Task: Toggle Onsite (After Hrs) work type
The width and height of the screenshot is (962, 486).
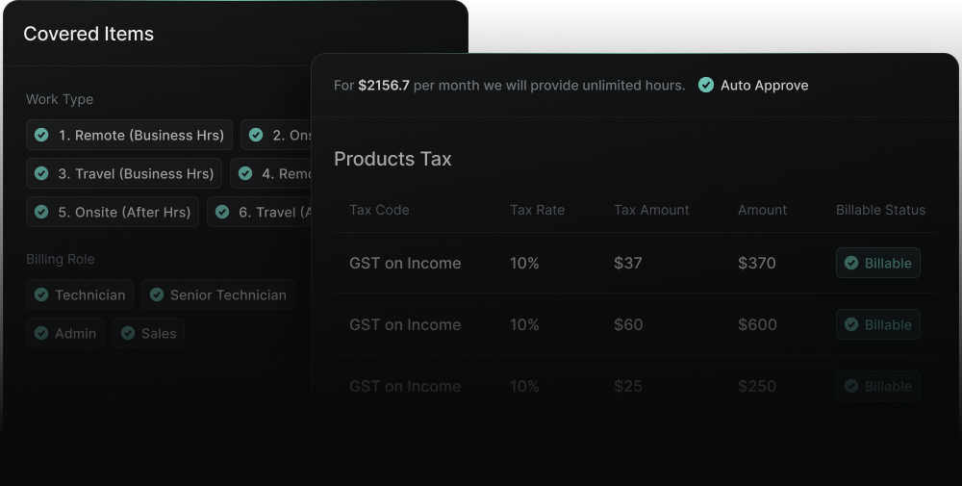Action: (113, 213)
